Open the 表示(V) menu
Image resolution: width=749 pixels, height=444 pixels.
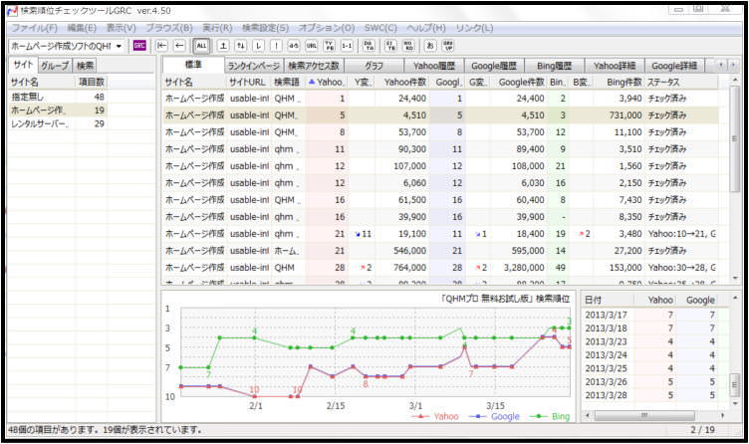click(x=121, y=28)
